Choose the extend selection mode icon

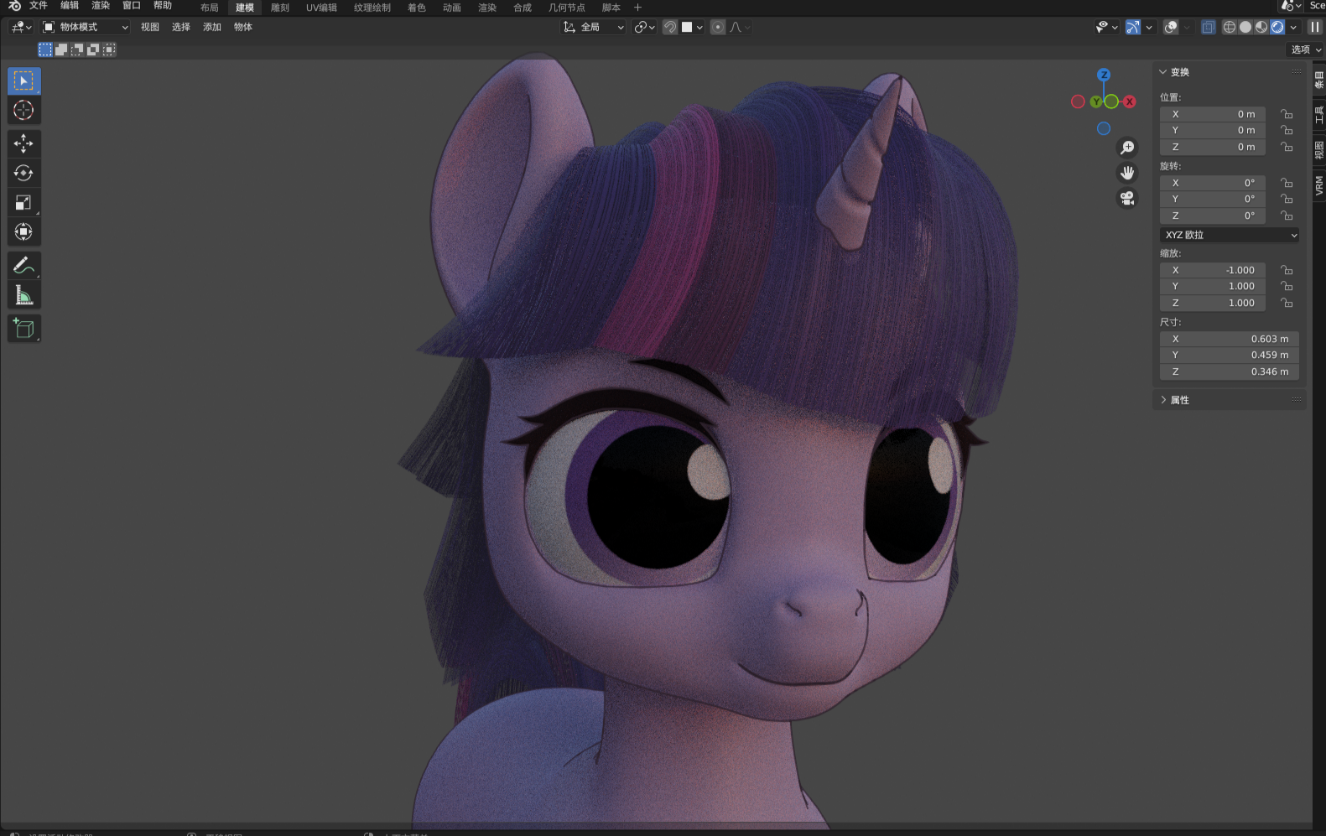[x=61, y=49]
